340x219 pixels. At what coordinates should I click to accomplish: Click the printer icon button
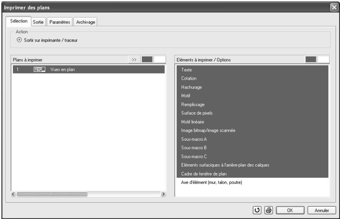[x=269, y=210]
